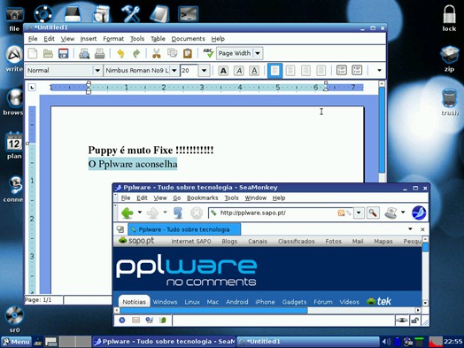Stop loading the page in SeaMonkey
The height and width of the screenshot is (348, 464).
pyautogui.click(x=197, y=213)
